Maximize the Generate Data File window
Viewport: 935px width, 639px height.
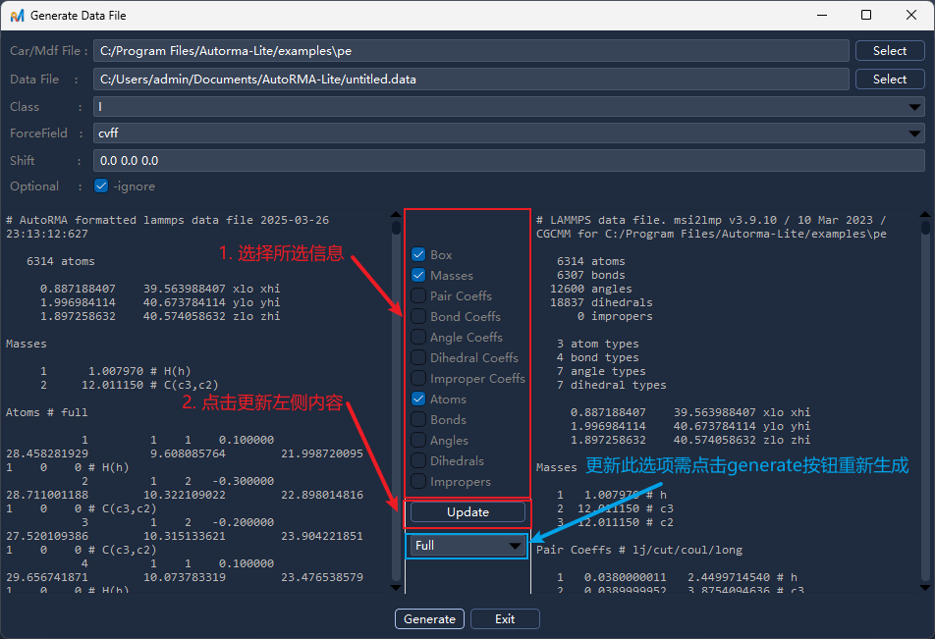865,16
